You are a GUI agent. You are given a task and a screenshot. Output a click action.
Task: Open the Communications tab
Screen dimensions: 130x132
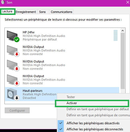62,12
